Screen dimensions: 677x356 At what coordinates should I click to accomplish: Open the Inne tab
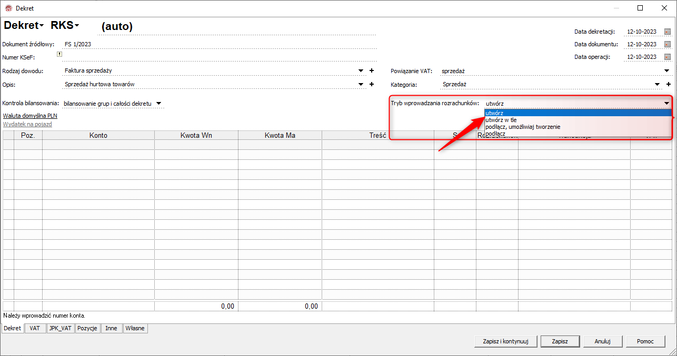[x=112, y=328]
